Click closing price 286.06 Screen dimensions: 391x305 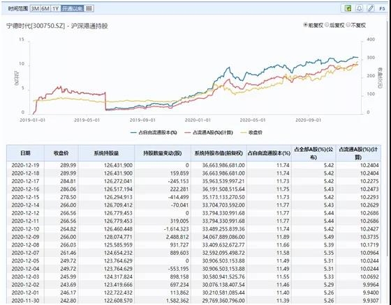(x=68, y=189)
